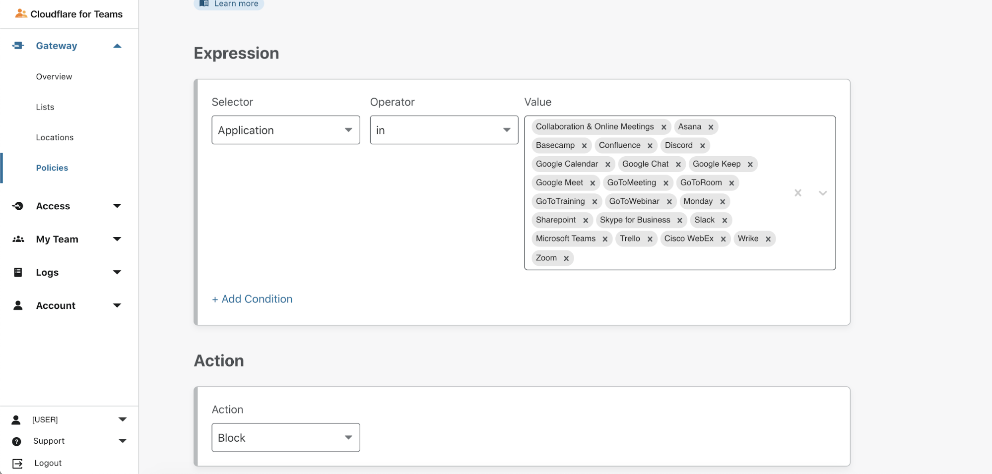This screenshot has height=474, width=992.
Task: Click the Logs document icon
Action: pos(18,272)
